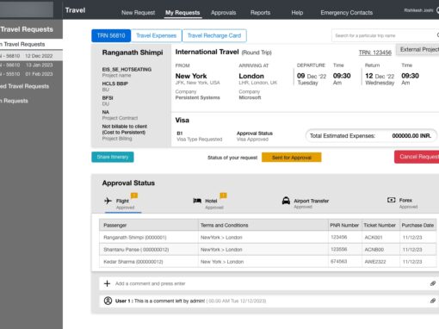Click the B1 visa type value
The height and width of the screenshot is (329, 439).
coord(180,133)
